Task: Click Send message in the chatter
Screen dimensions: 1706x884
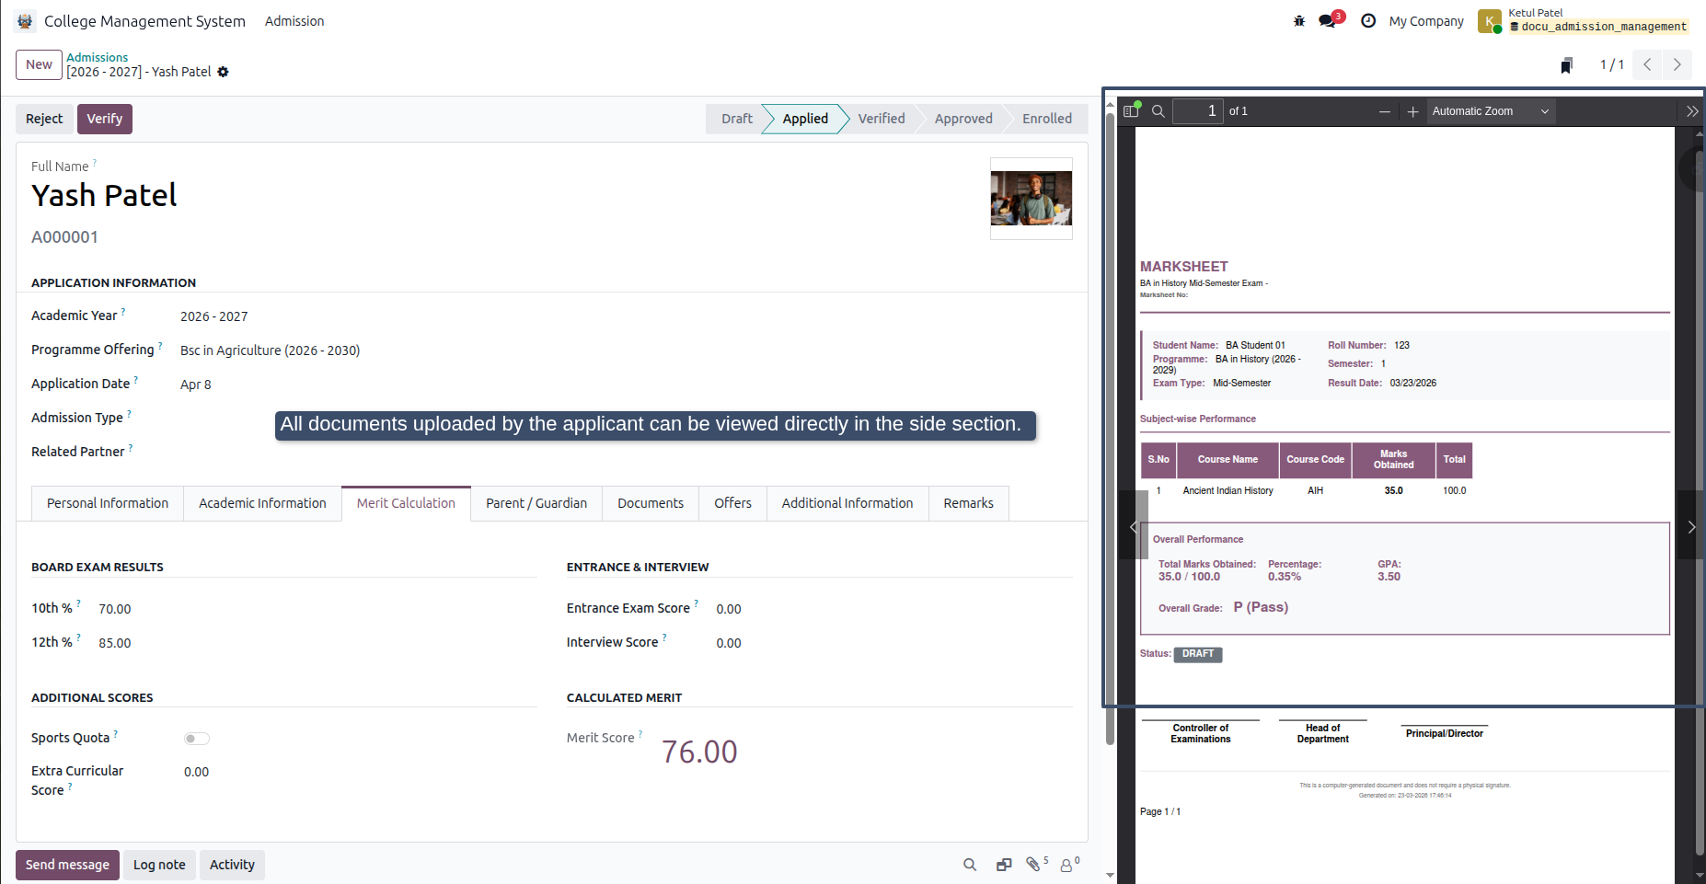Action: tap(67, 865)
